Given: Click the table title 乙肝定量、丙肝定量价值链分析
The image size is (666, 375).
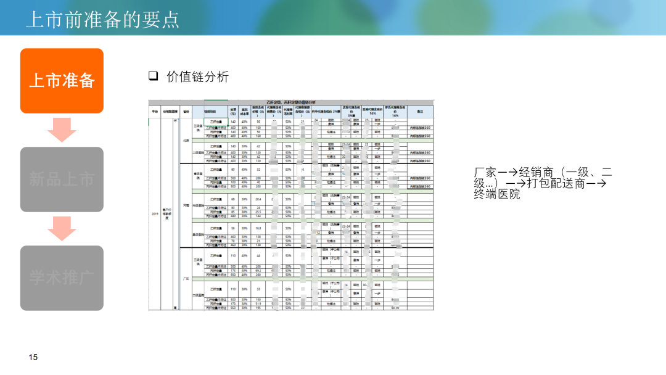Looking at the screenshot, I should click(290, 102).
